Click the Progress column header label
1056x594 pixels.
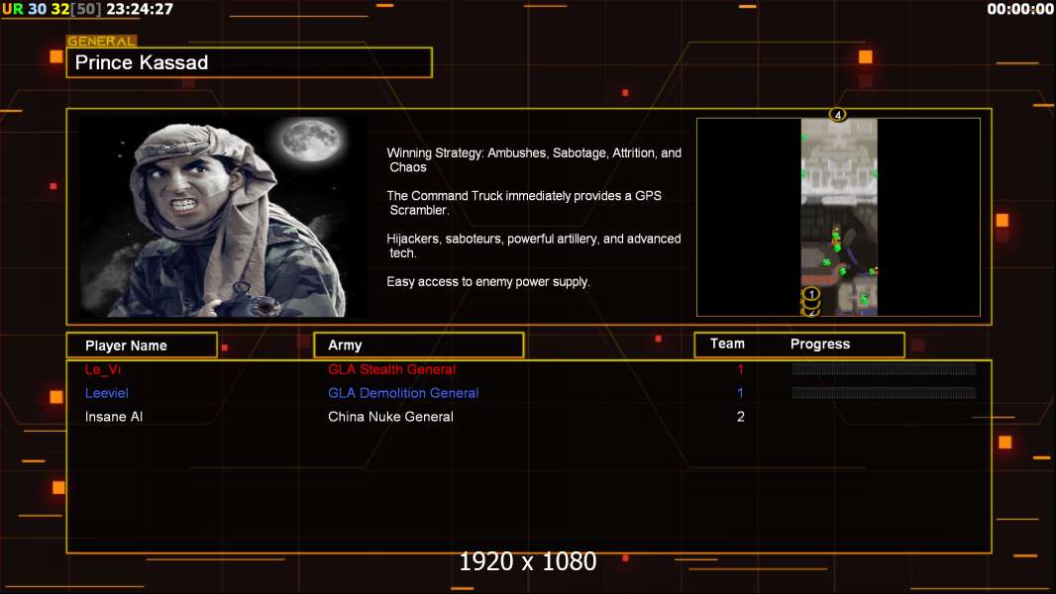[x=819, y=344]
